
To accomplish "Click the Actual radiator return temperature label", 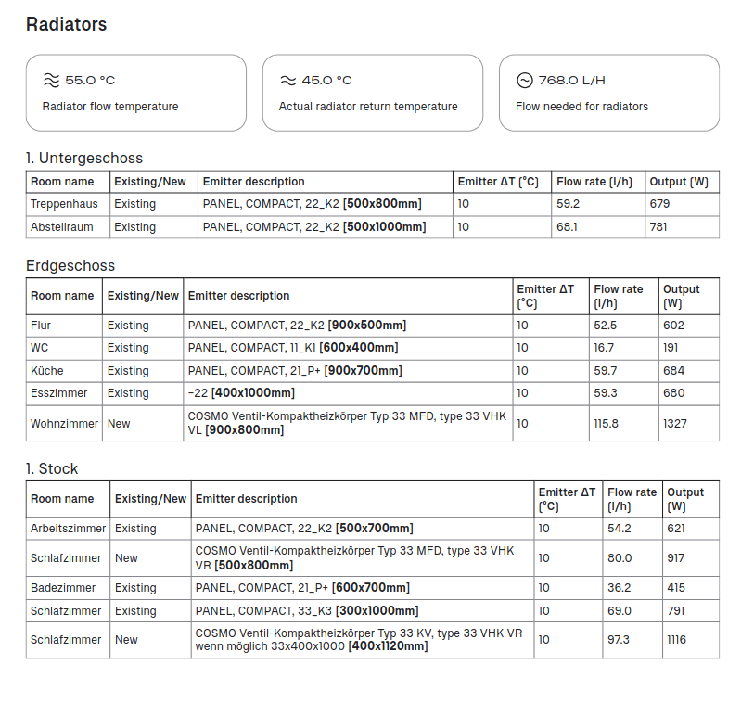I will [x=368, y=107].
